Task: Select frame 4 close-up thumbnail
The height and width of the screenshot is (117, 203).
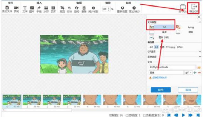Action: [x=92, y=100]
